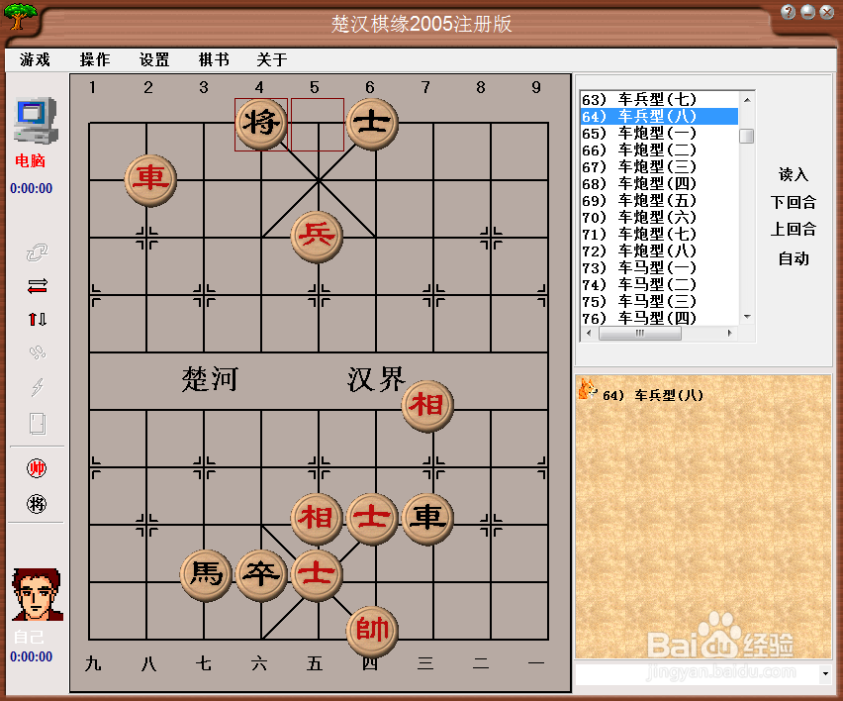The width and height of the screenshot is (843, 701).
Task: Select the red 相 piece beside red 士
Action: tap(317, 519)
